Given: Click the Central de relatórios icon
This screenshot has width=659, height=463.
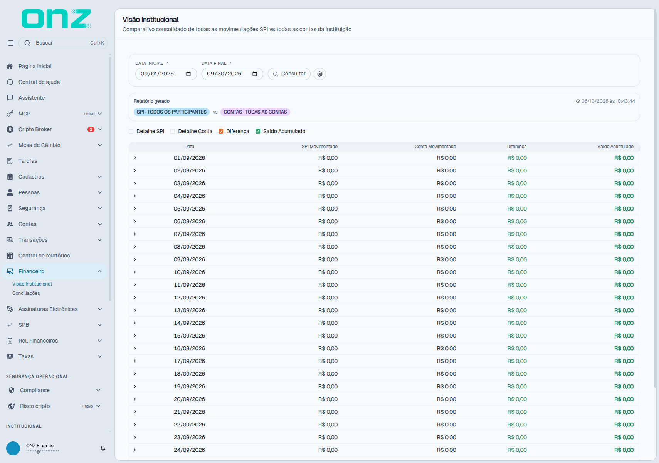Looking at the screenshot, I should click(x=10, y=256).
